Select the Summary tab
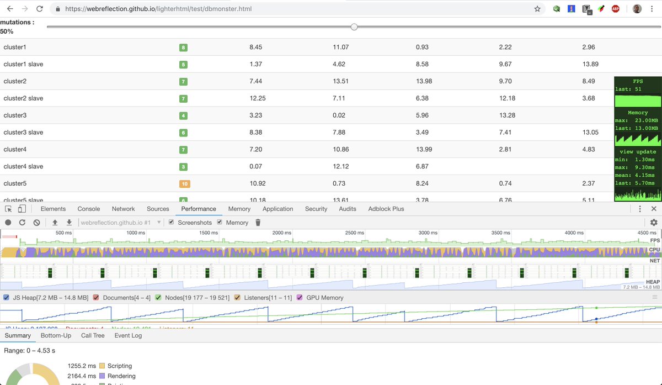Viewport: 662px width, 385px height. pyautogui.click(x=18, y=335)
